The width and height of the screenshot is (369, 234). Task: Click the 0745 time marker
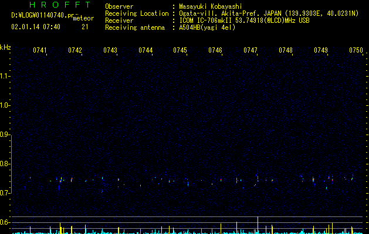click(x=180, y=50)
